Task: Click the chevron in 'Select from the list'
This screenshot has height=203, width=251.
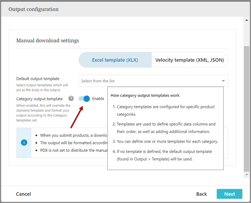Action: tap(223, 81)
